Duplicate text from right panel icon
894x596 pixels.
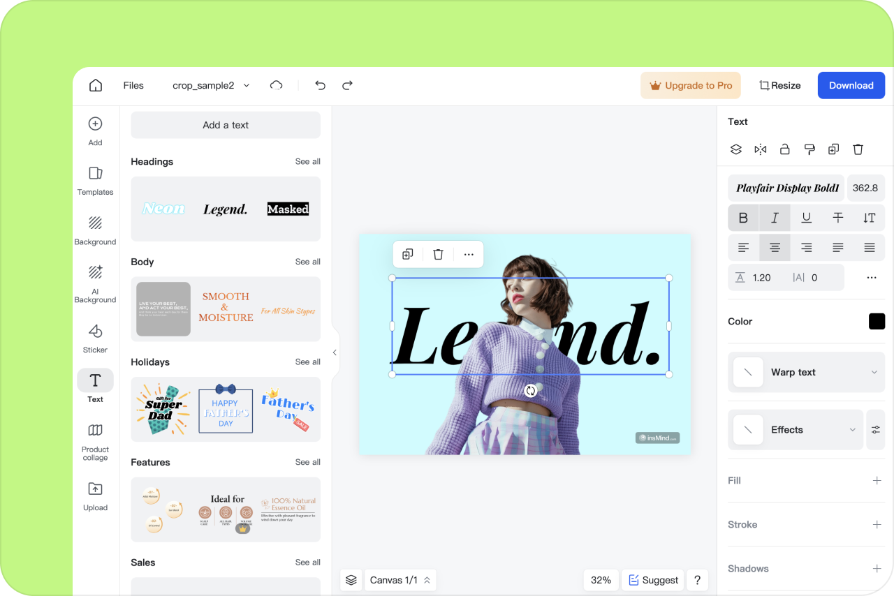[x=833, y=149]
